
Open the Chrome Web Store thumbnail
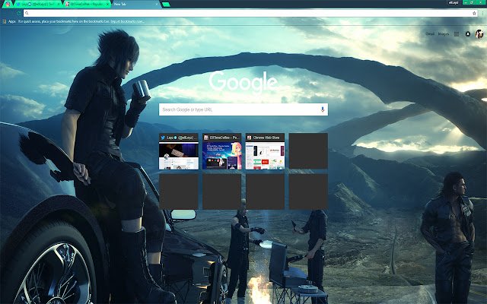point(265,151)
